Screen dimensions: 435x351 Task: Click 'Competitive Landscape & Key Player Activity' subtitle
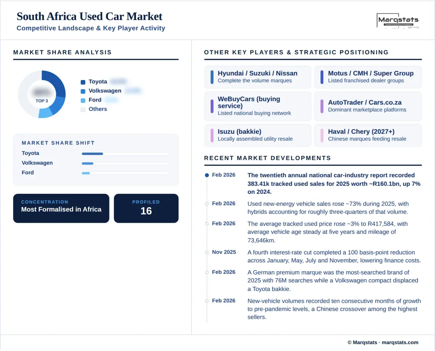point(91,28)
